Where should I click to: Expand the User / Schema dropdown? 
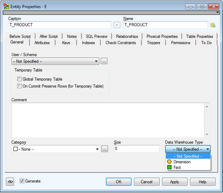[55, 61]
